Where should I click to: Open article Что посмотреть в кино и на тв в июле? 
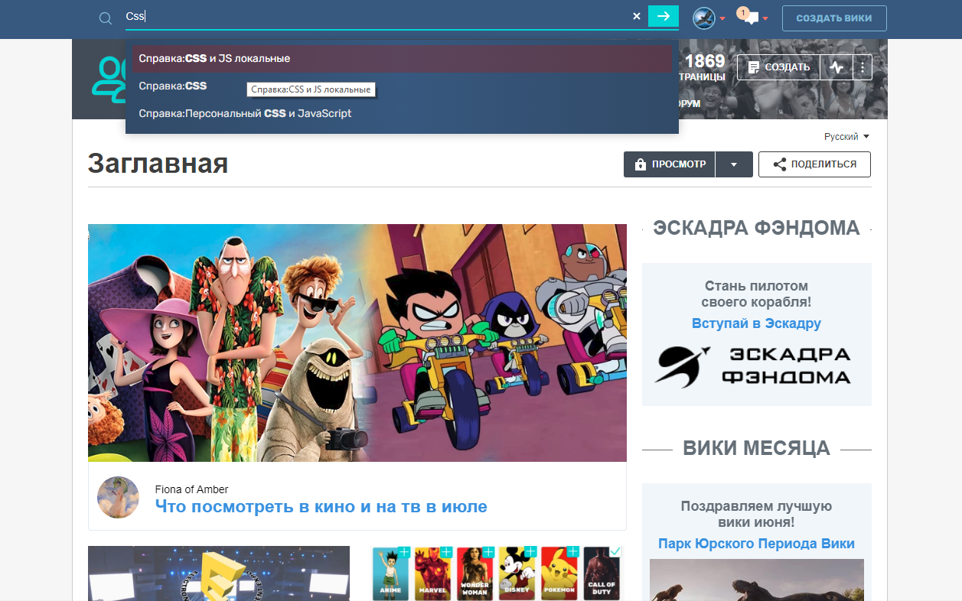pyautogui.click(x=321, y=506)
